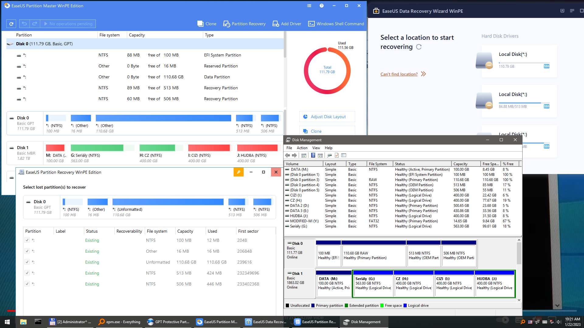Screen dimensions: 584x328
Task: Open Windows Shell Command
Action: point(336,24)
